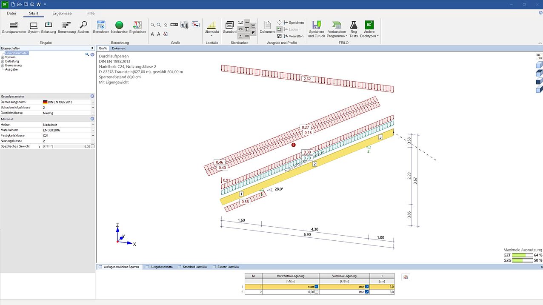
Task: Open Bemessung settings from the ribbon
Action: tap(66, 27)
